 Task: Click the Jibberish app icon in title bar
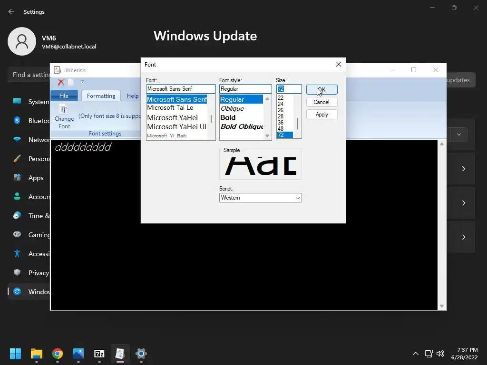pyautogui.click(x=57, y=70)
